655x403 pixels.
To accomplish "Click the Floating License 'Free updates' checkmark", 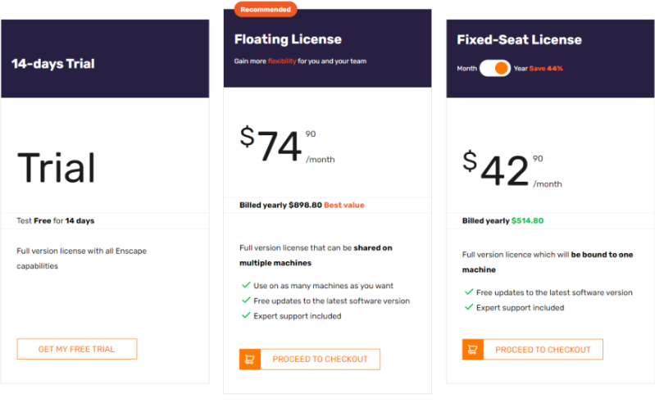I will click(x=246, y=301).
